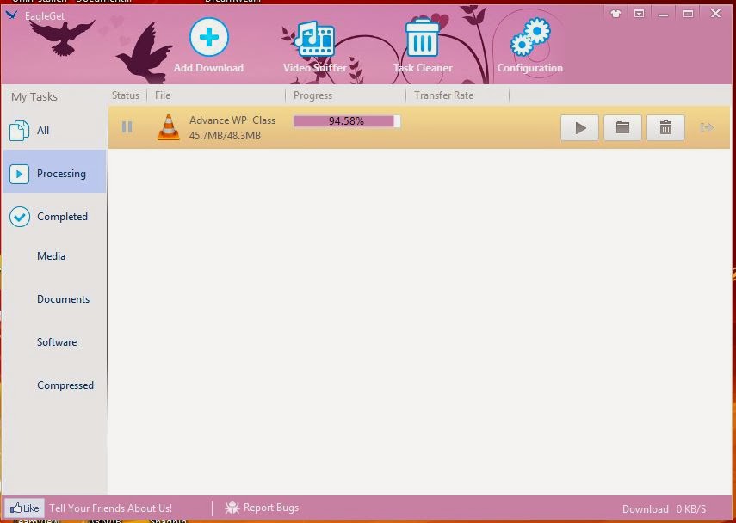Sort by the Status column header

126,95
